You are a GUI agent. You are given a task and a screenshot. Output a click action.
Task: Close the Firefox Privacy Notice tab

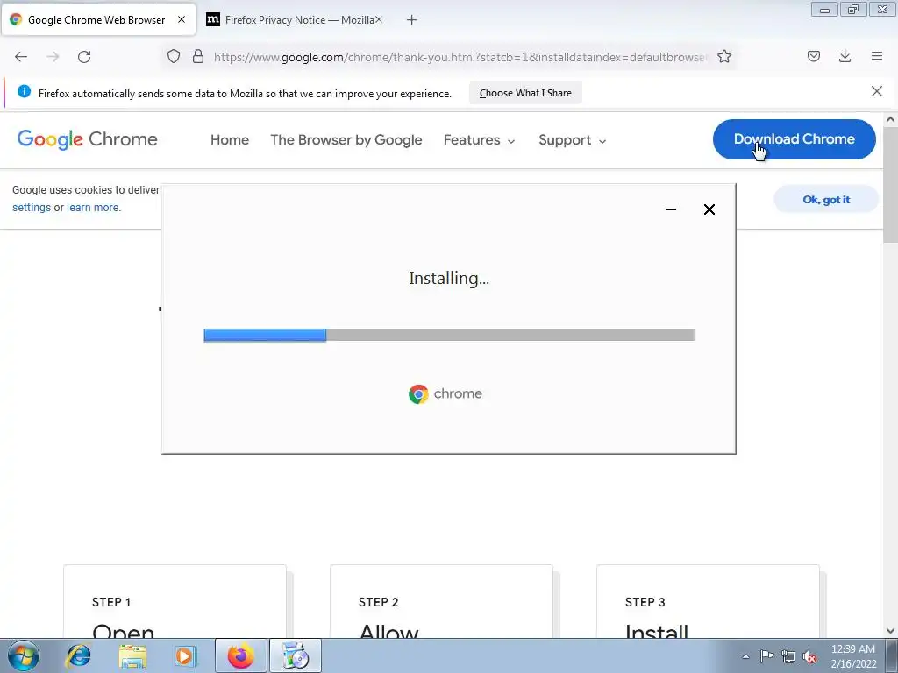379,19
